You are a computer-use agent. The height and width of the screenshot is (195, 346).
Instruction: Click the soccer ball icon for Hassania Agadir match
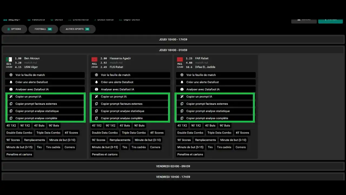[x=97, y=75]
